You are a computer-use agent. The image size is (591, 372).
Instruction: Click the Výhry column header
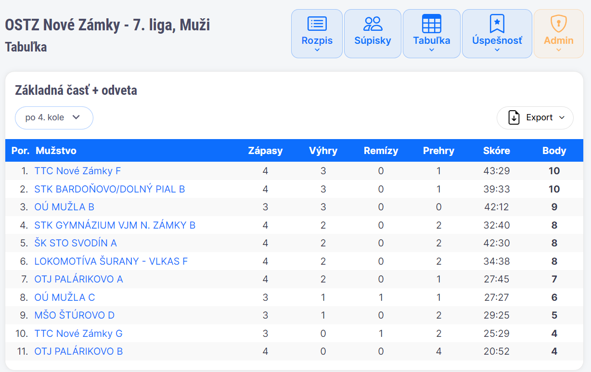coord(323,151)
